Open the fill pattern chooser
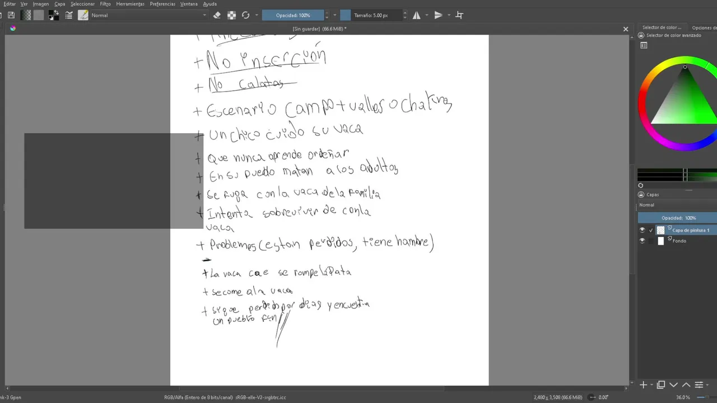The width and height of the screenshot is (717, 403). click(39, 15)
